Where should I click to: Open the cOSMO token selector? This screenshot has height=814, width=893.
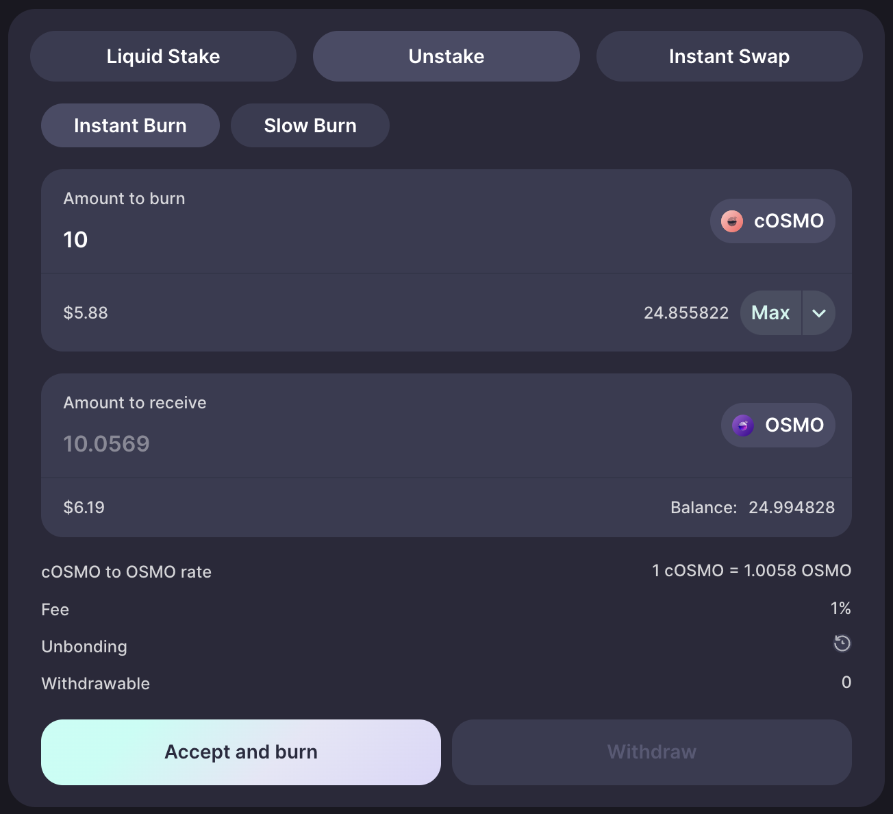[x=772, y=221]
